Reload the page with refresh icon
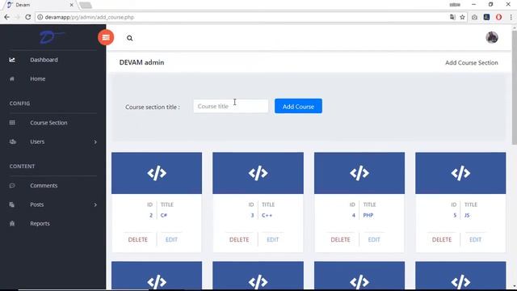The image size is (517, 291). coord(28,17)
